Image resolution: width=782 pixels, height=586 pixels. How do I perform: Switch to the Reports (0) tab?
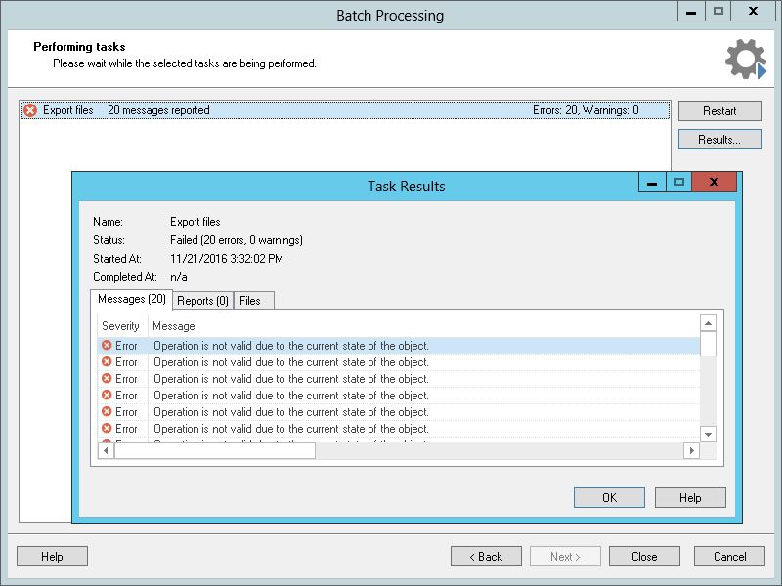tap(201, 300)
